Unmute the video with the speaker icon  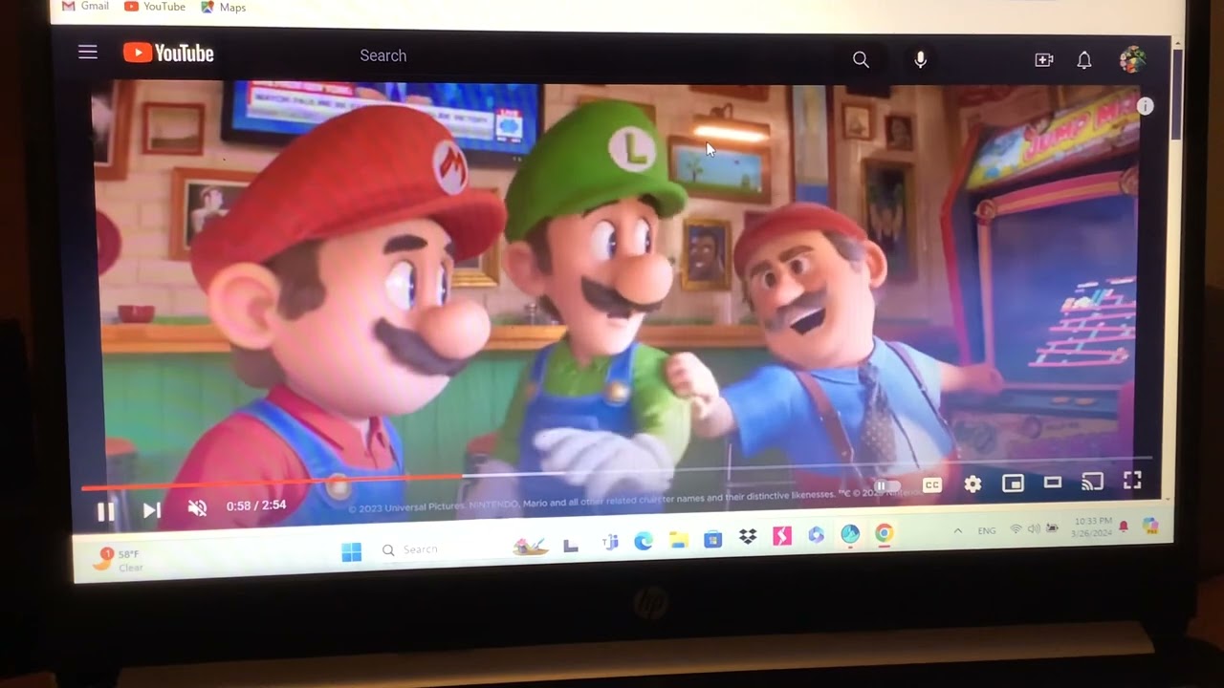pyautogui.click(x=197, y=508)
